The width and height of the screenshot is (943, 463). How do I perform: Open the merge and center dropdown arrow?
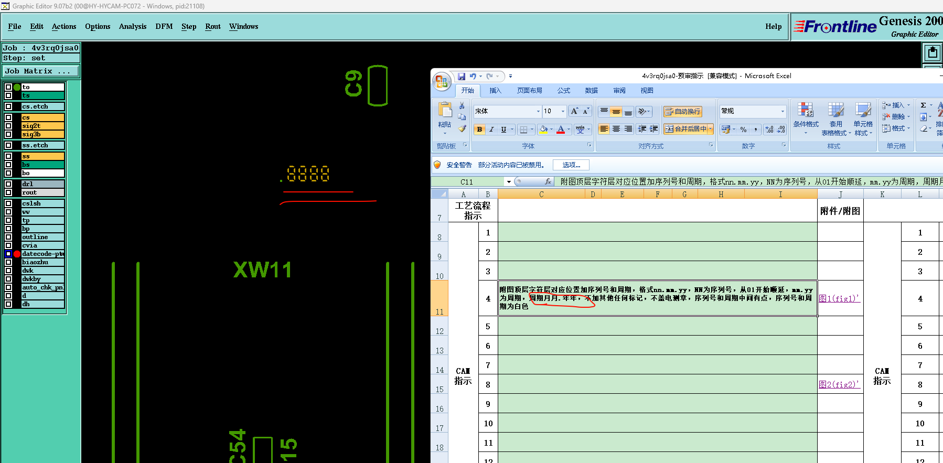(711, 129)
